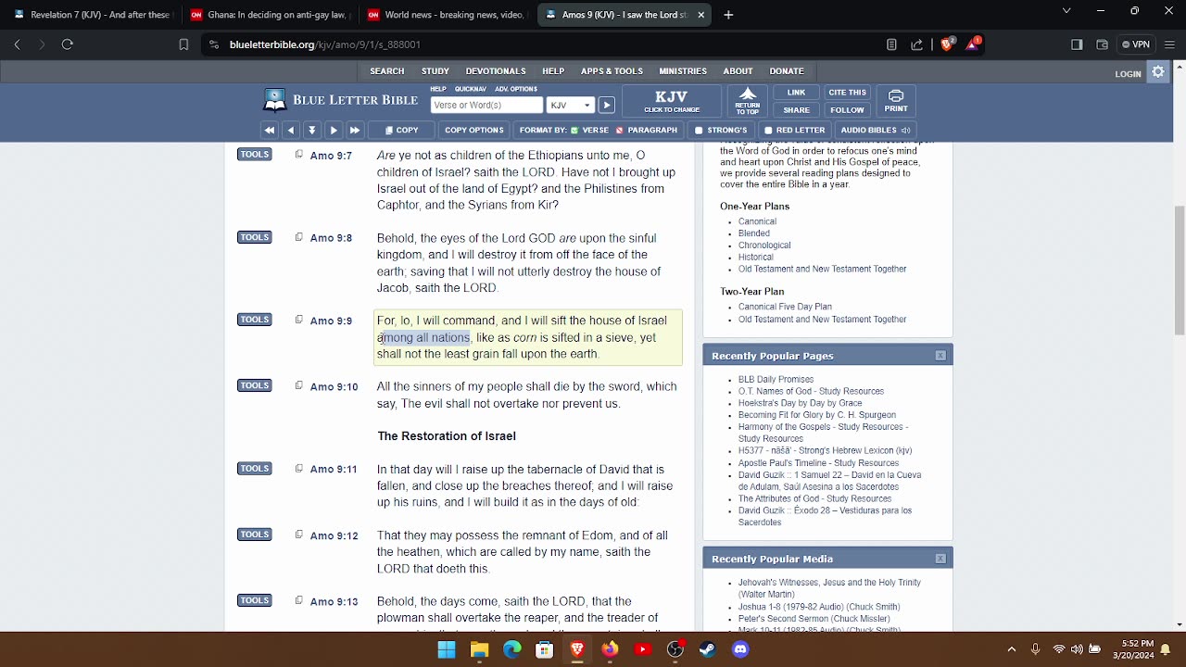The width and height of the screenshot is (1186, 667).
Task: Jump to previous book with double-left arrow
Action: [270, 130]
